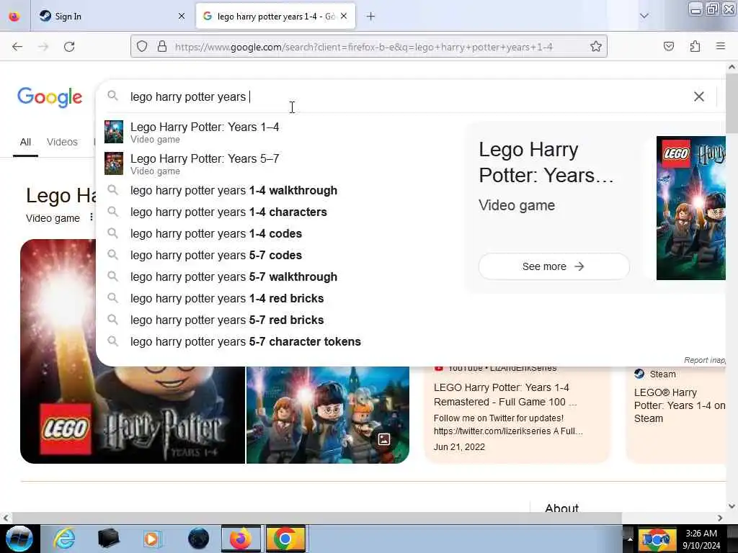This screenshot has height=553, width=738.
Task: Switch to Chrome in the taskbar
Action: [285, 539]
